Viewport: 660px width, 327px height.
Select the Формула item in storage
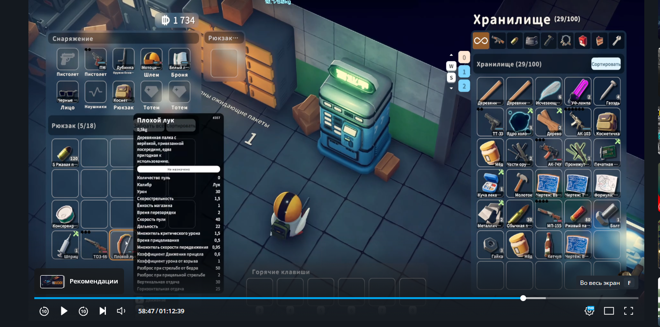(607, 184)
